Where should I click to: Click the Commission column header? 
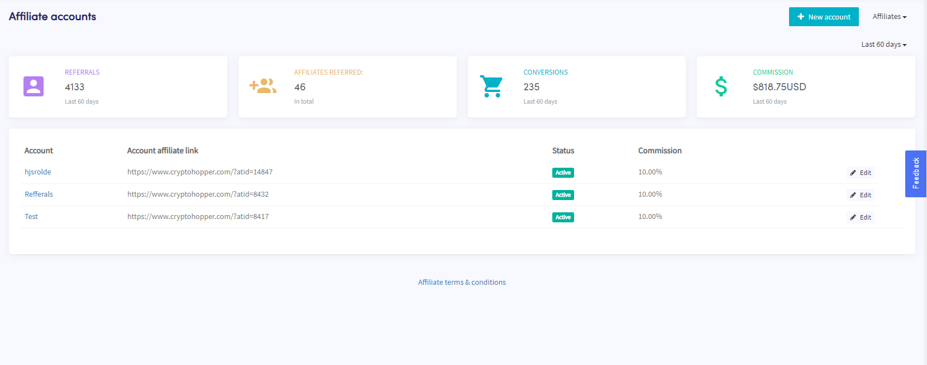point(660,151)
